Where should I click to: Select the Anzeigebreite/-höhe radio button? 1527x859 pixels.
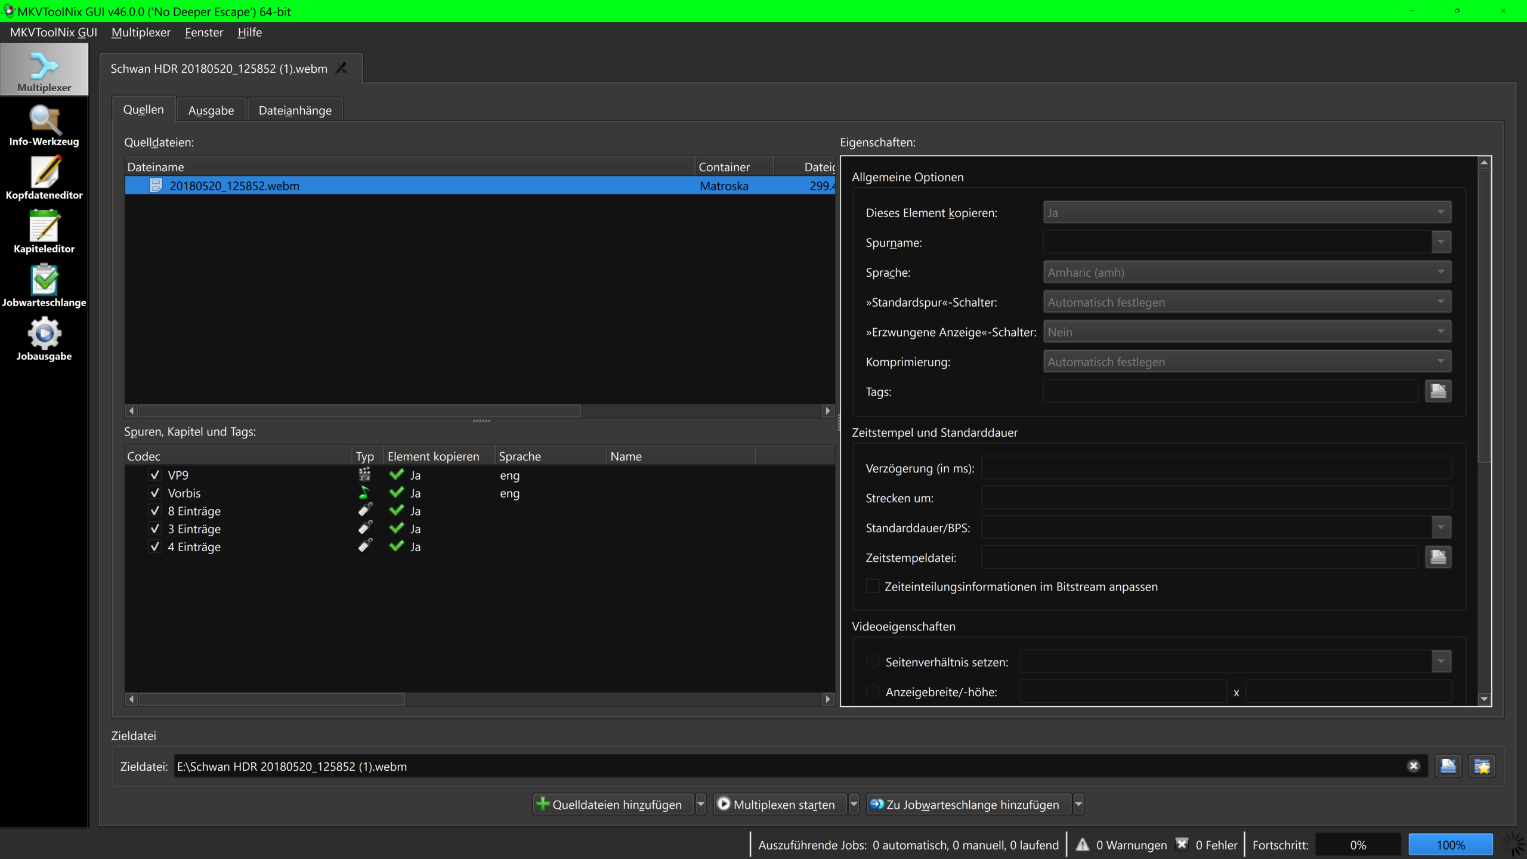873,691
